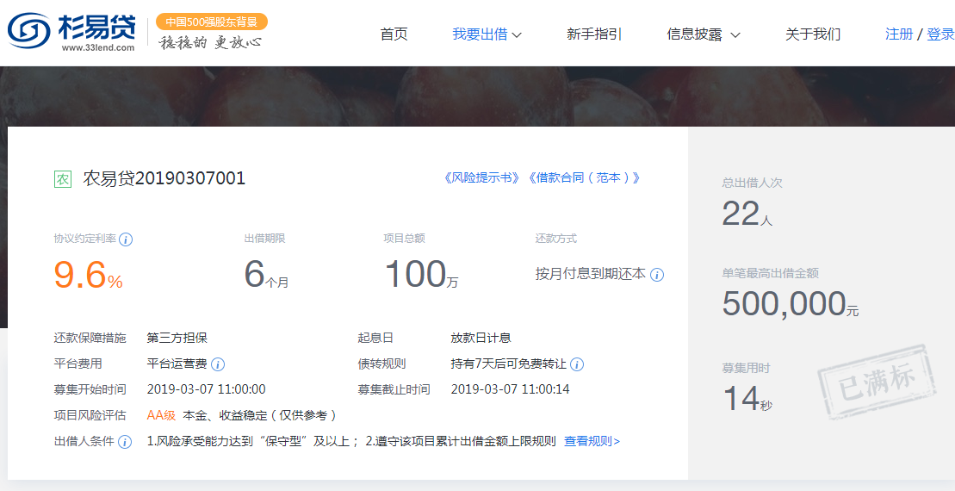Show info tooltip for 平台运营费
Screen dimensions: 955x491
tap(218, 364)
